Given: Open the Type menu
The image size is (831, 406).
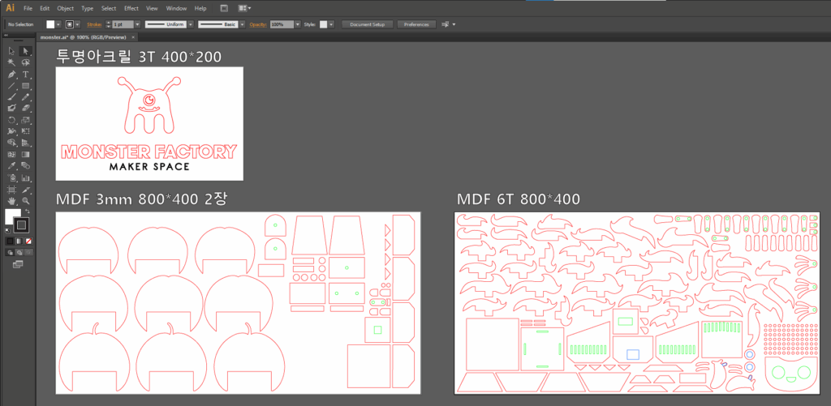Looking at the screenshot, I should 88,8.
